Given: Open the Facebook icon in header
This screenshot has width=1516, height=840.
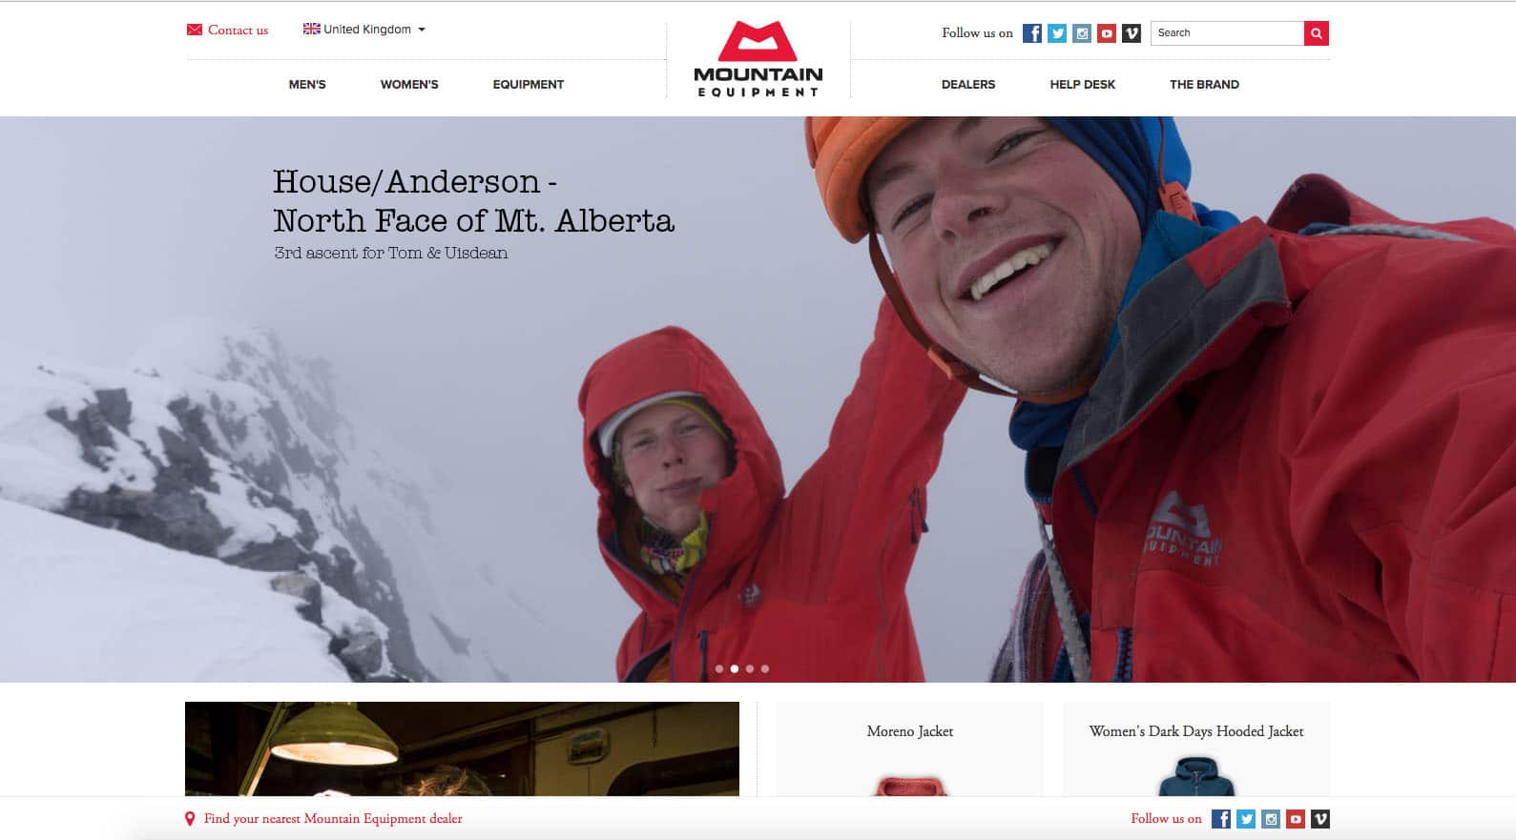Looking at the screenshot, I should click(1032, 33).
